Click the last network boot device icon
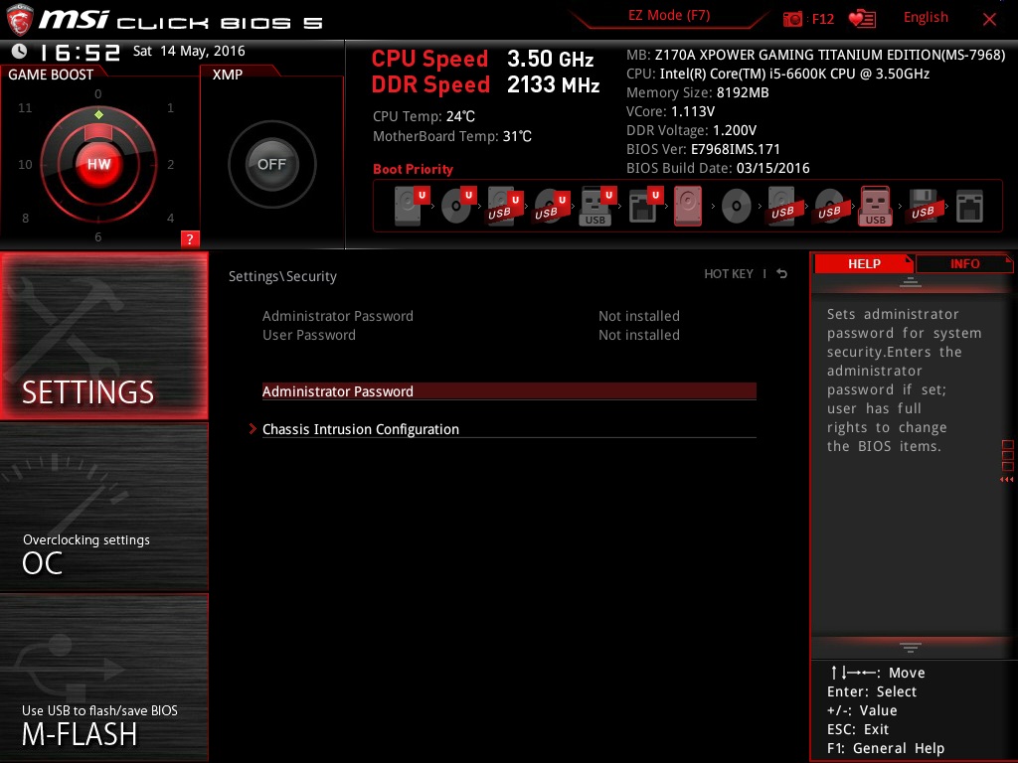1018x763 pixels. coord(969,207)
